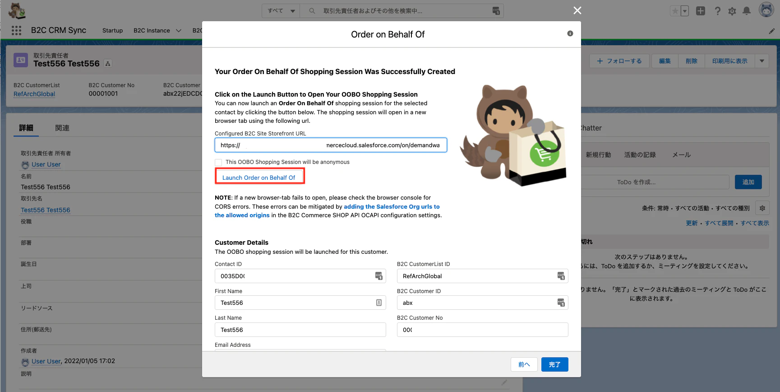Image resolution: width=780 pixels, height=392 pixels.
Task: Open the help question mark icon
Action: pyautogui.click(x=717, y=11)
